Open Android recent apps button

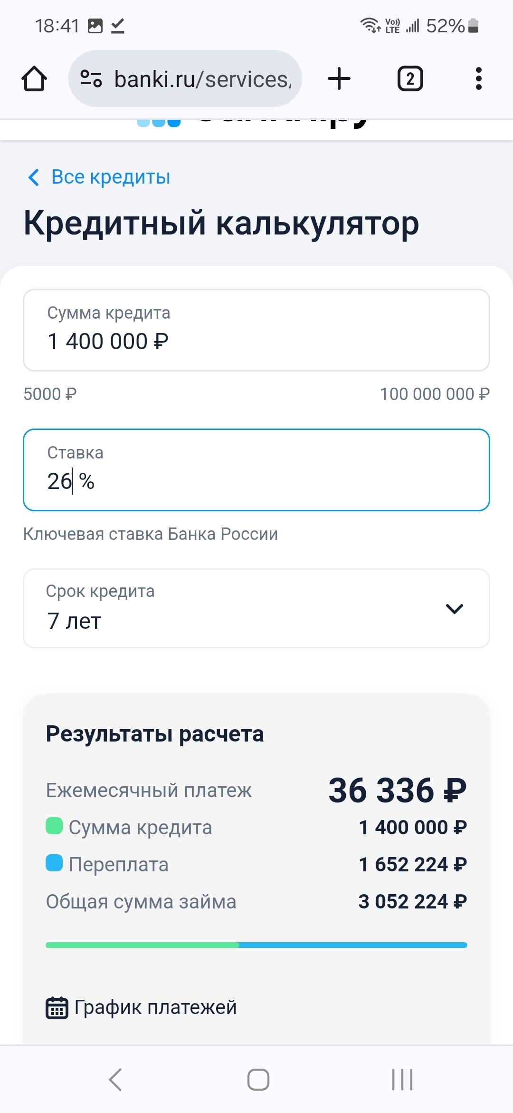point(402,1079)
